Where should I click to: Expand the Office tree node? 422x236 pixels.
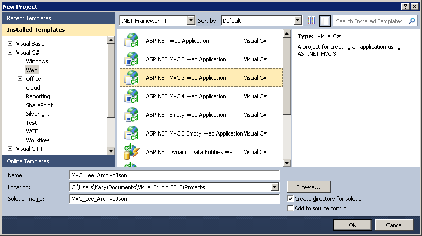click(x=20, y=79)
